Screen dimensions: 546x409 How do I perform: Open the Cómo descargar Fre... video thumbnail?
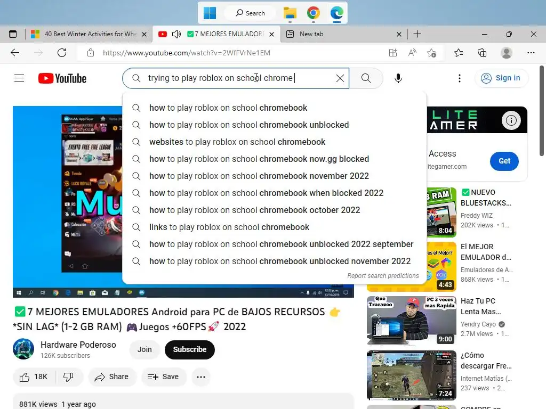click(x=412, y=375)
